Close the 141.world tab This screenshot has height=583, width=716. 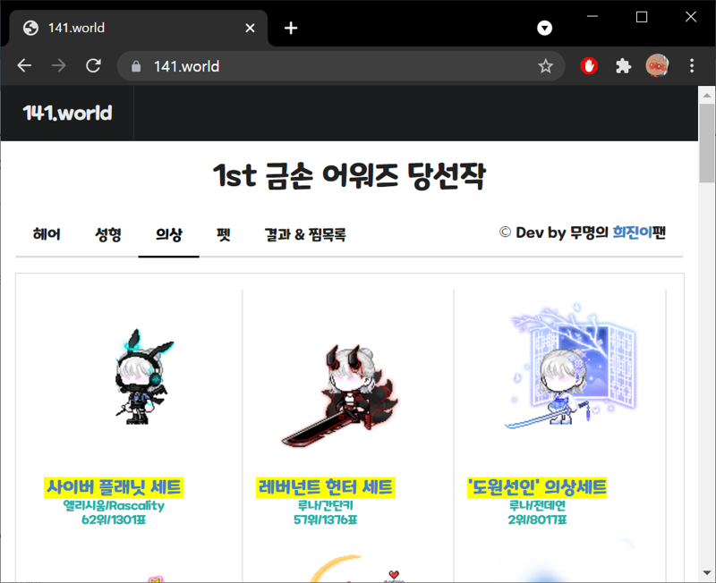[251, 28]
